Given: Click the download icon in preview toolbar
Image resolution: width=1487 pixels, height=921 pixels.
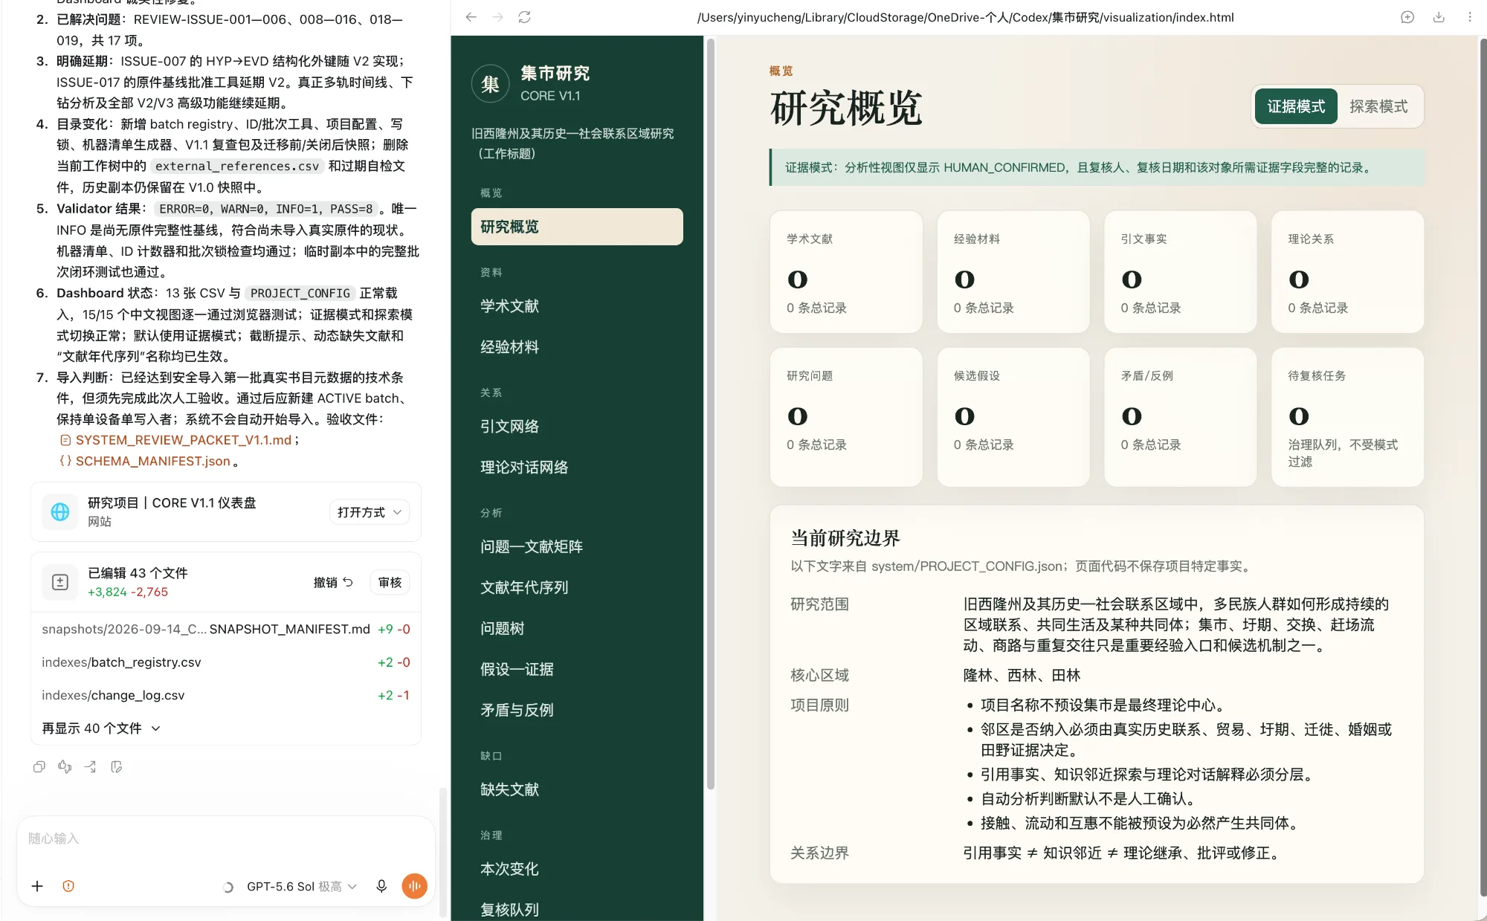Looking at the screenshot, I should tap(1439, 17).
